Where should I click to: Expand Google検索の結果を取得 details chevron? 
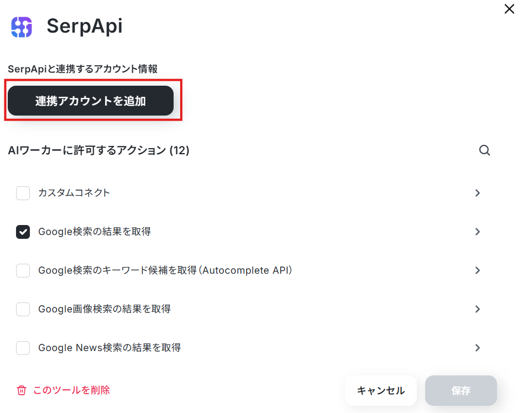click(x=477, y=232)
